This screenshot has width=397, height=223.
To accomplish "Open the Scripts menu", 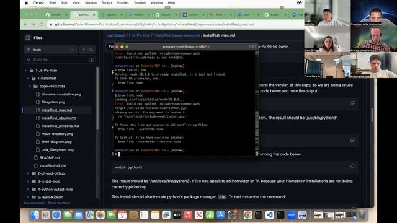I will point(107,2).
